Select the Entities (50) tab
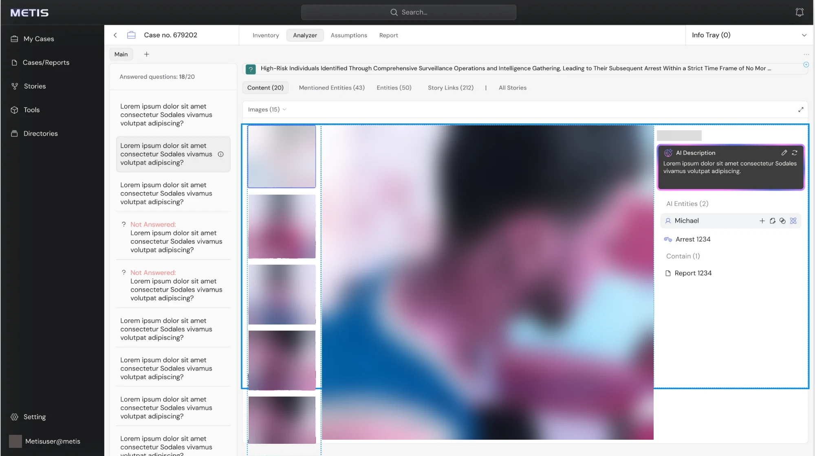The image size is (815, 456). (x=394, y=88)
